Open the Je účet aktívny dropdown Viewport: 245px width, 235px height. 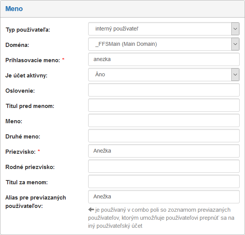(x=164, y=74)
